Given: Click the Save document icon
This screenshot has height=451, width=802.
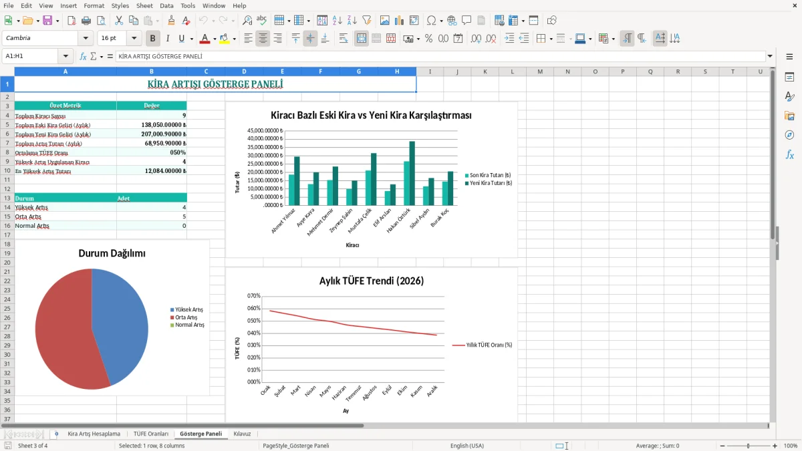Looking at the screenshot, I should 47,21.
